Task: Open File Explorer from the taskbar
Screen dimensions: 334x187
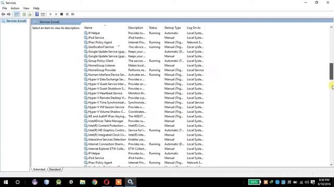Action: click(82, 182)
